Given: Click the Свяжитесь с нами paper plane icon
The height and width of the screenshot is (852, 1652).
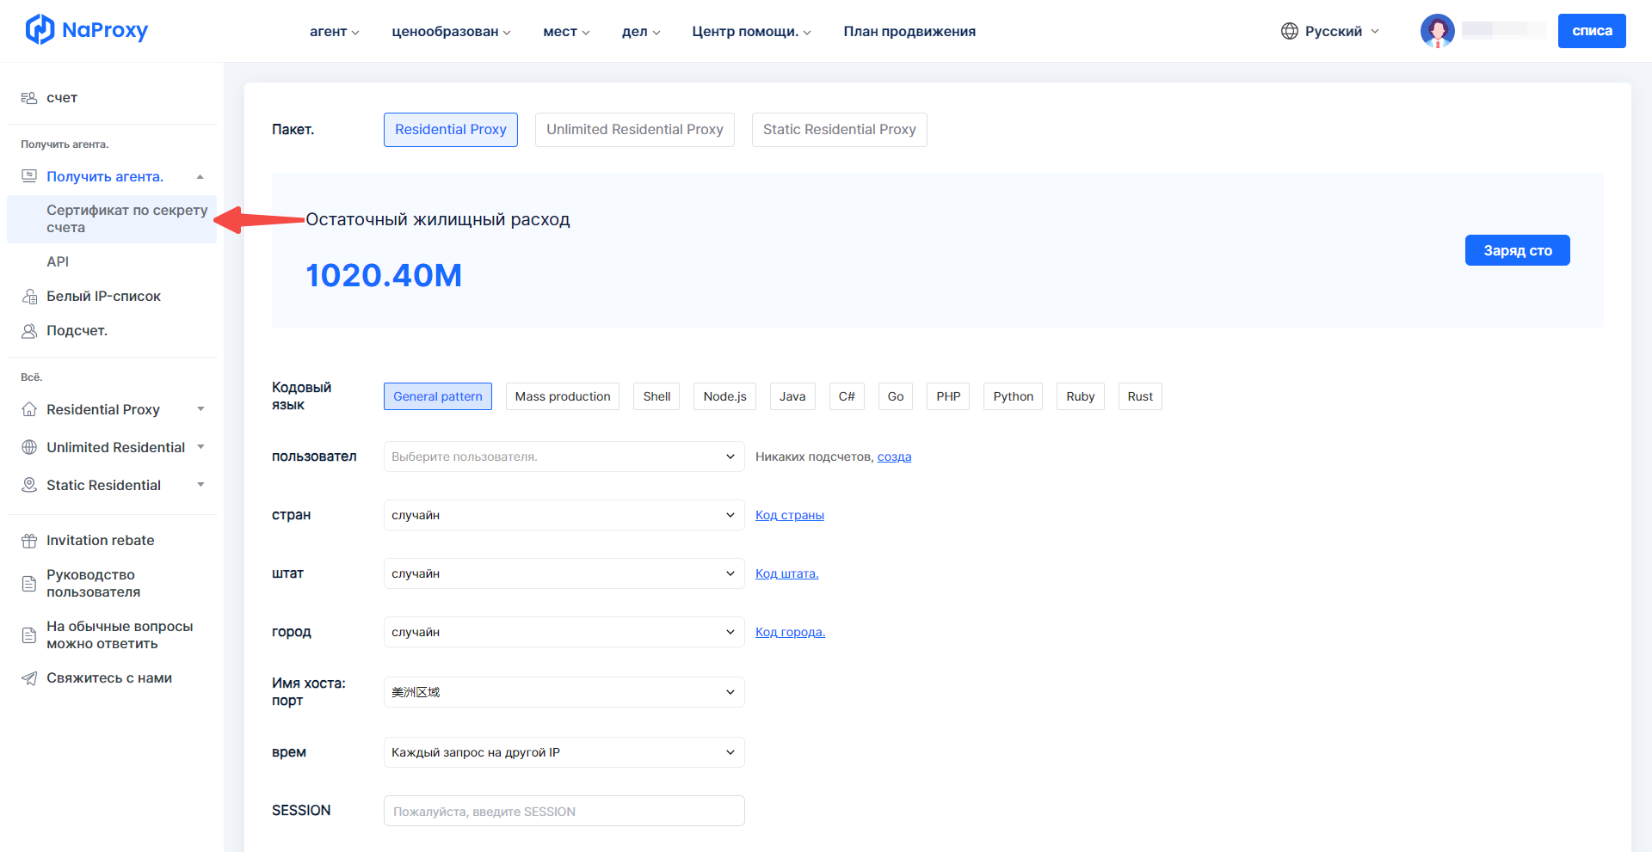Looking at the screenshot, I should (29, 678).
